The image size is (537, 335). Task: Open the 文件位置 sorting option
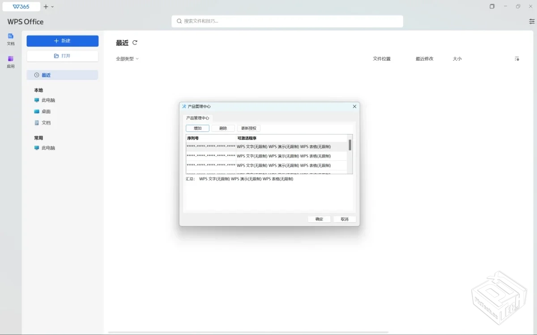tap(381, 59)
